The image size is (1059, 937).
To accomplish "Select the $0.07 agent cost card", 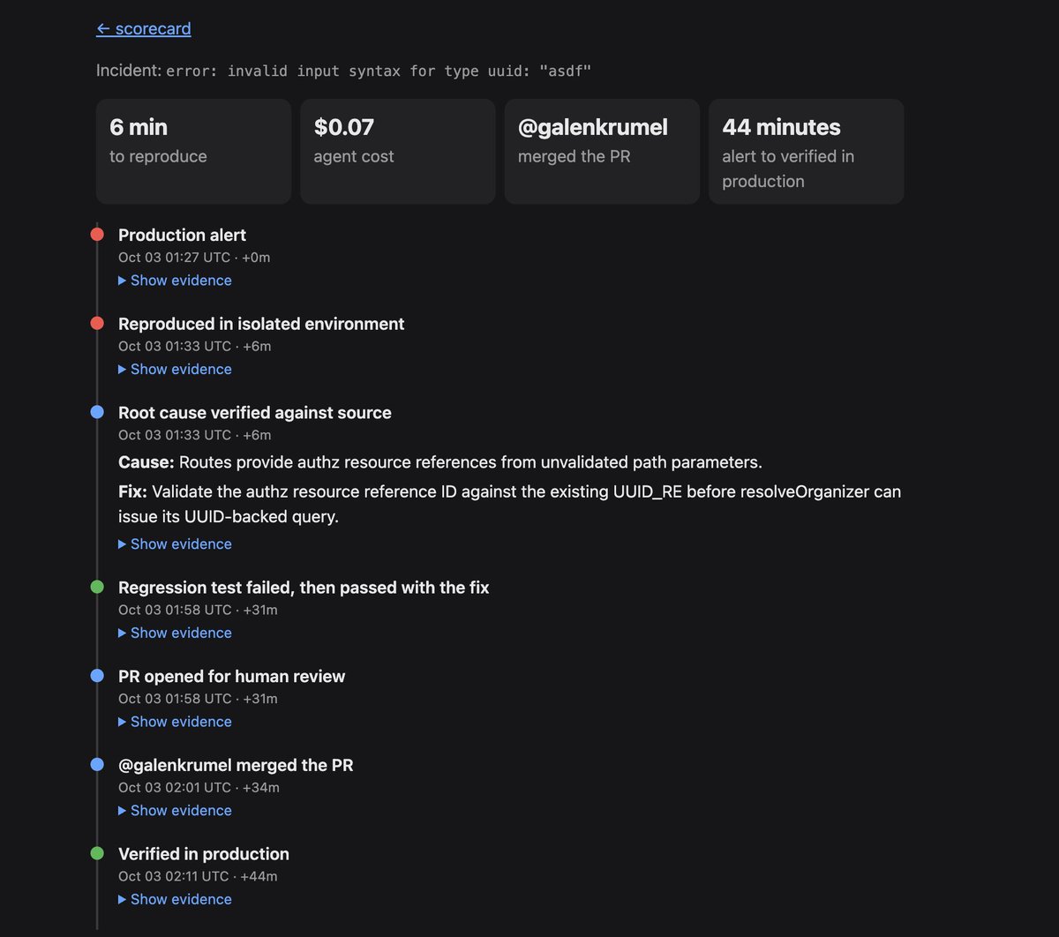I will click(x=397, y=152).
